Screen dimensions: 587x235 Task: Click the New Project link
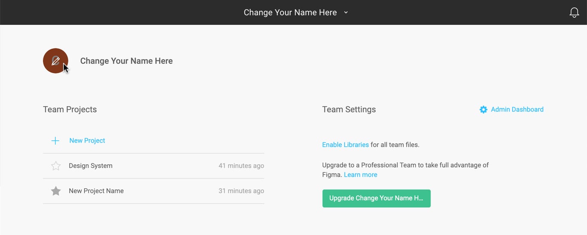point(87,140)
